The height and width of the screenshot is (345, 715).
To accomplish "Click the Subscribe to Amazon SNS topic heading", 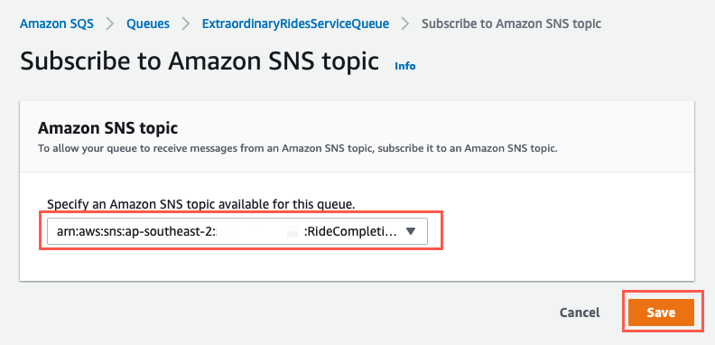I will pyautogui.click(x=200, y=61).
